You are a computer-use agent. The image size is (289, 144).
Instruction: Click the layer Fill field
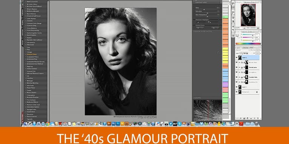258,53
